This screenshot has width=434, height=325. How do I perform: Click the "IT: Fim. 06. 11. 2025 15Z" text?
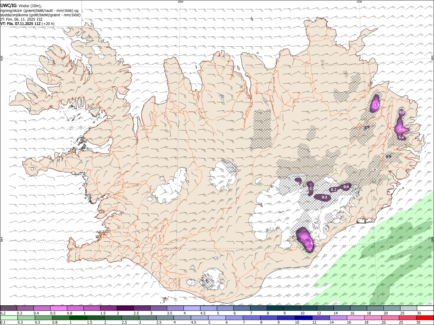point(21,19)
